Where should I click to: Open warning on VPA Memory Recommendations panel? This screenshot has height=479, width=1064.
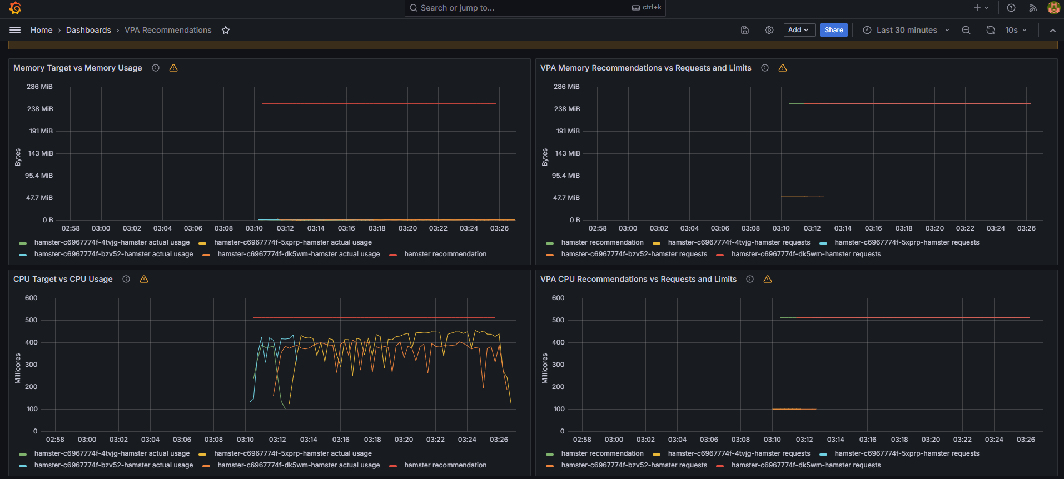point(783,68)
